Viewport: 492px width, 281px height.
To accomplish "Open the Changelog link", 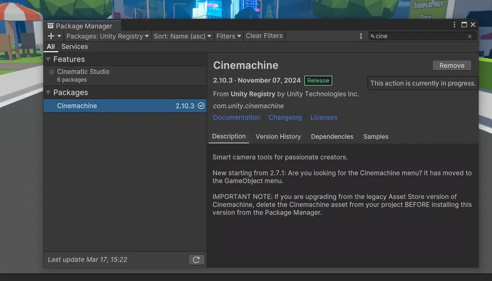I will pos(285,117).
